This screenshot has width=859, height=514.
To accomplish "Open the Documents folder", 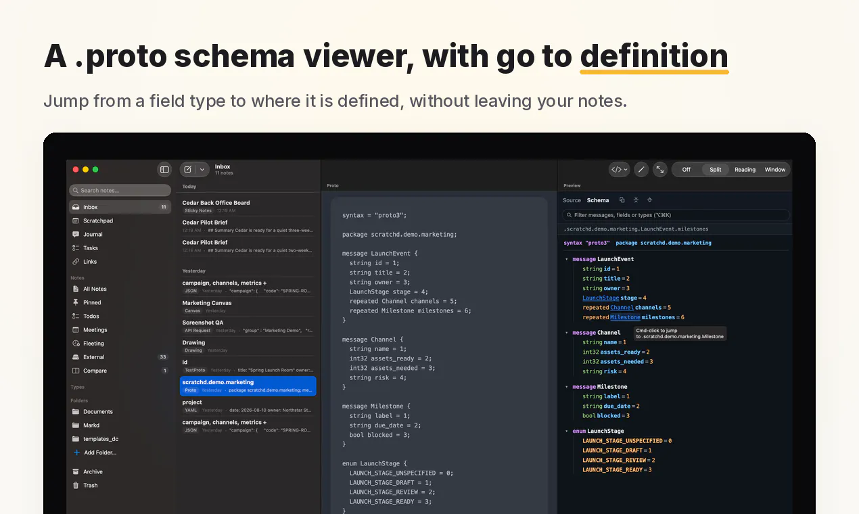I will click(120, 412).
